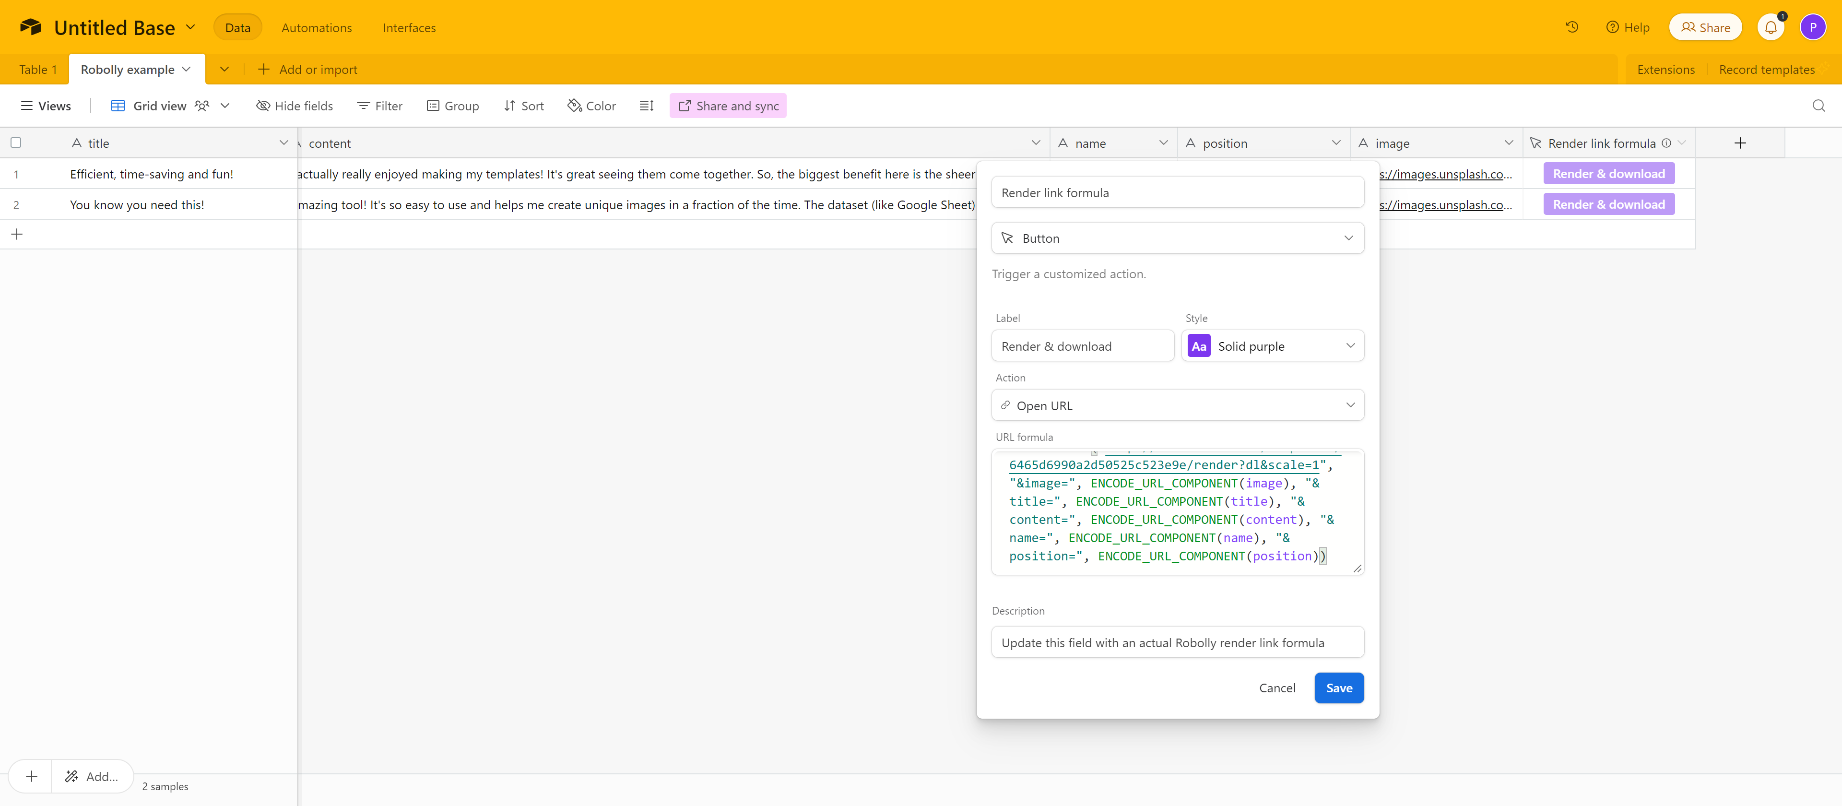Switch to the Interfaces tab
Image resolution: width=1842 pixels, height=806 pixels.
coord(409,27)
